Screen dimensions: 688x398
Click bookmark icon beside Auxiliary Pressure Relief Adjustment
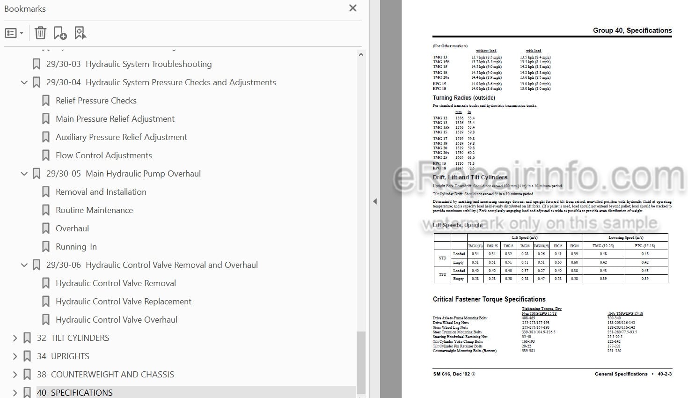click(x=46, y=137)
